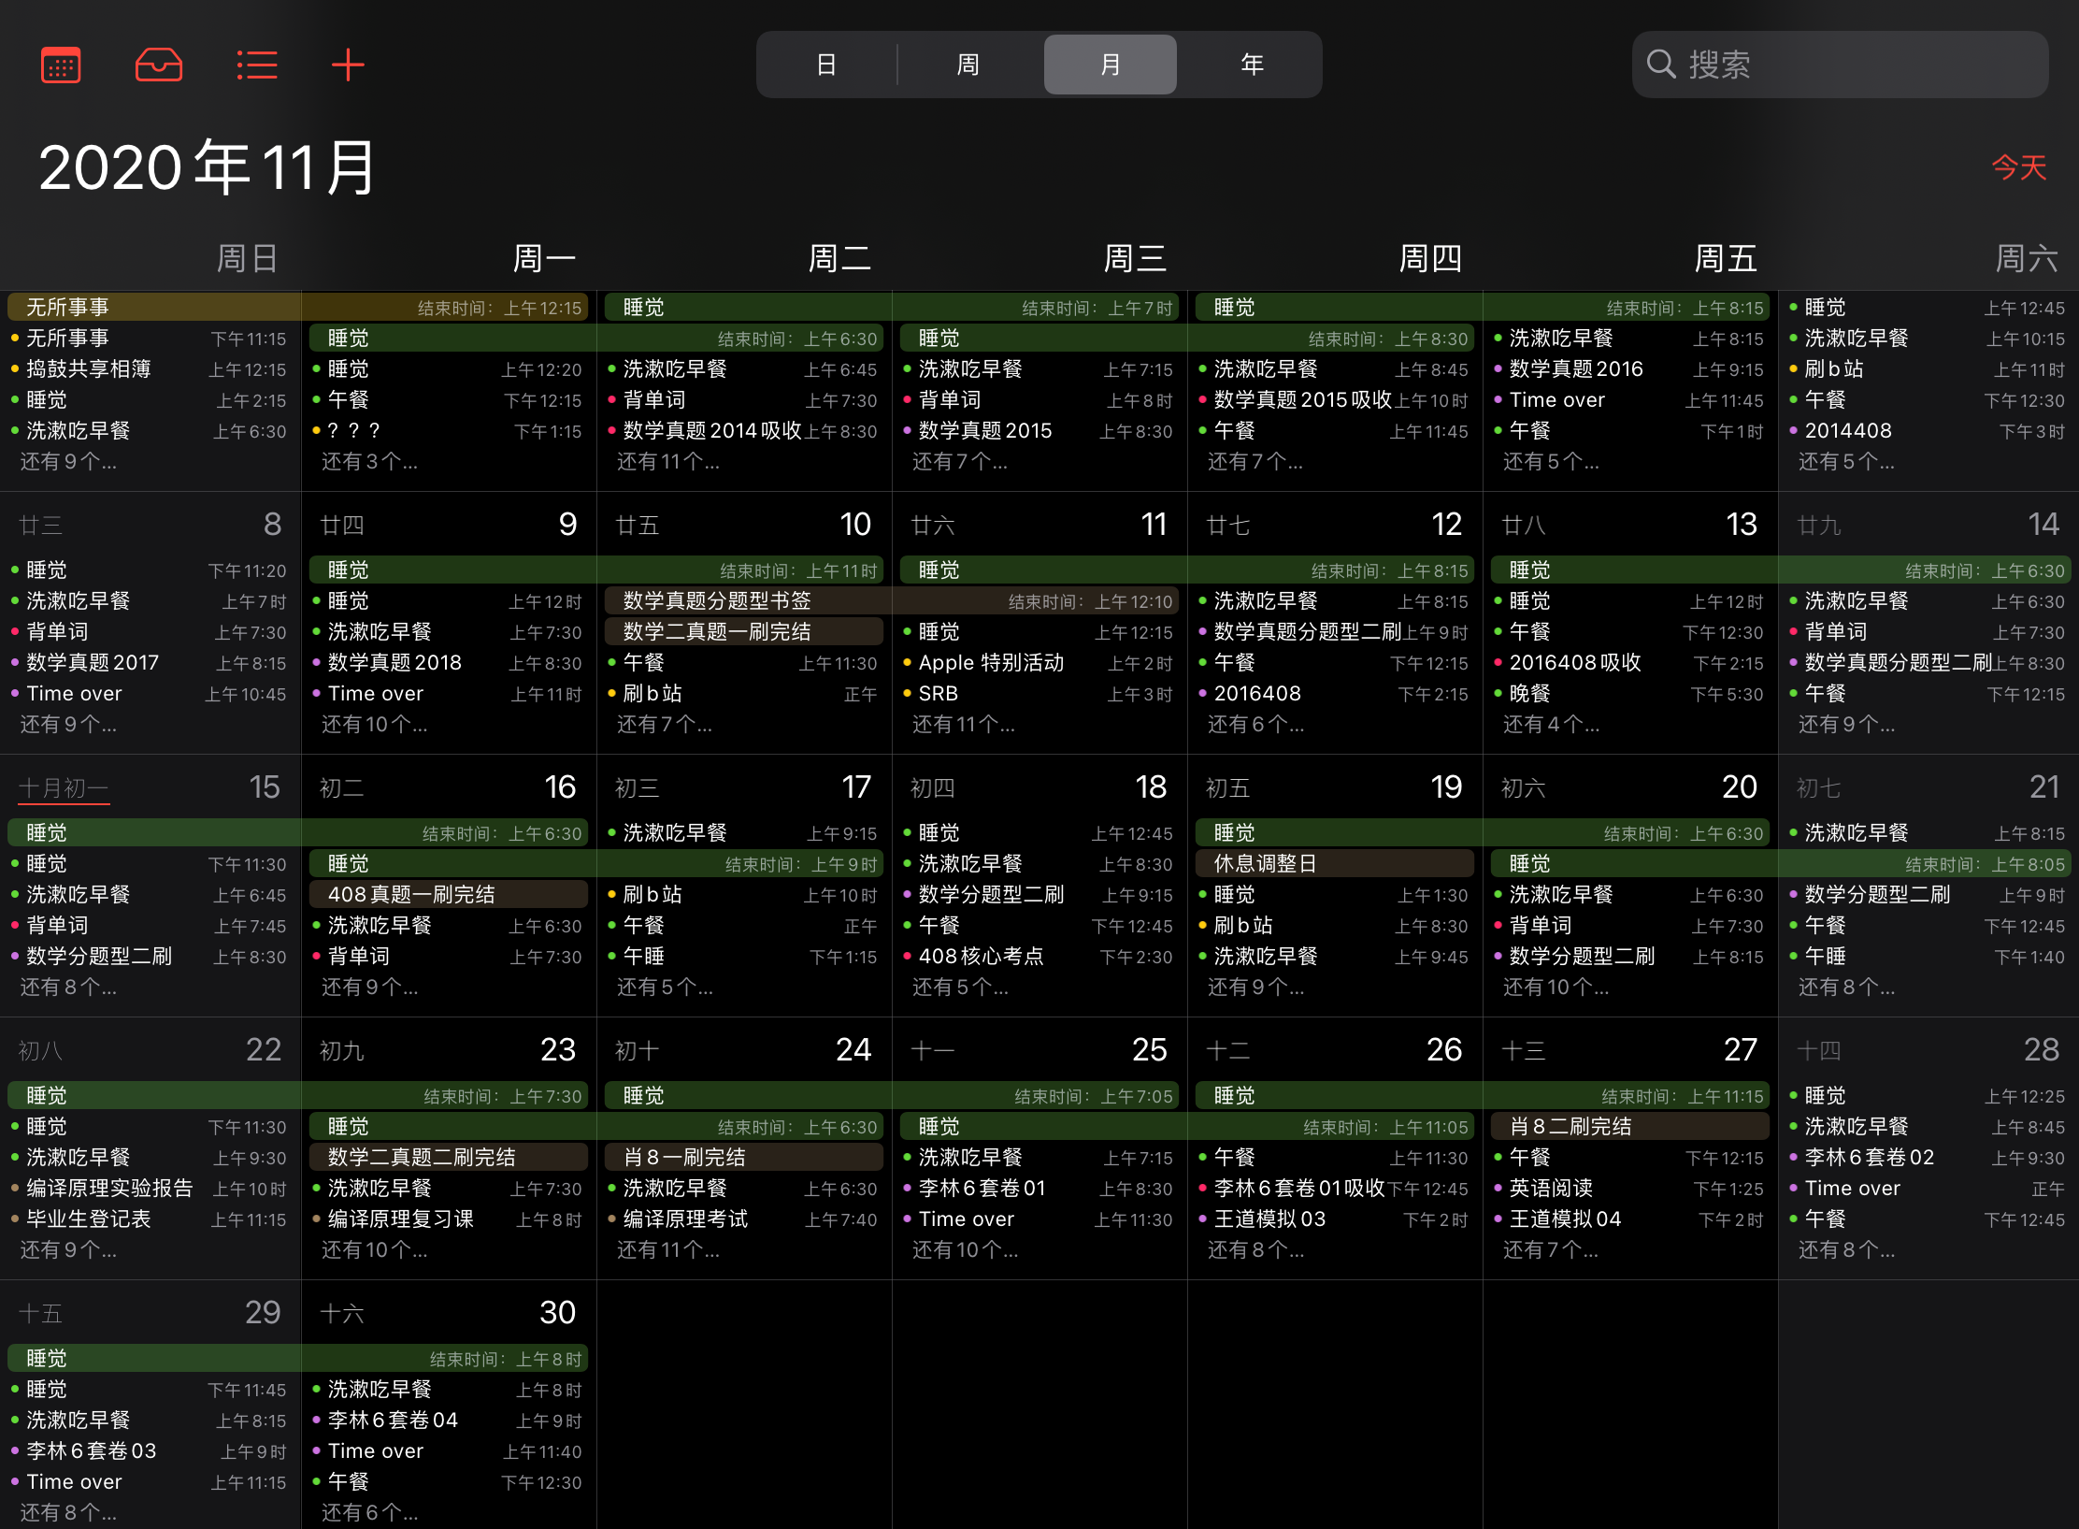Switch to 日 day view tab

click(x=826, y=65)
